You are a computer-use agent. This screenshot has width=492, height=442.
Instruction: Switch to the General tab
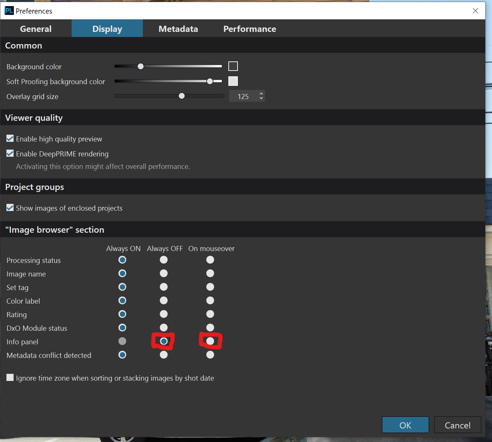(x=36, y=29)
